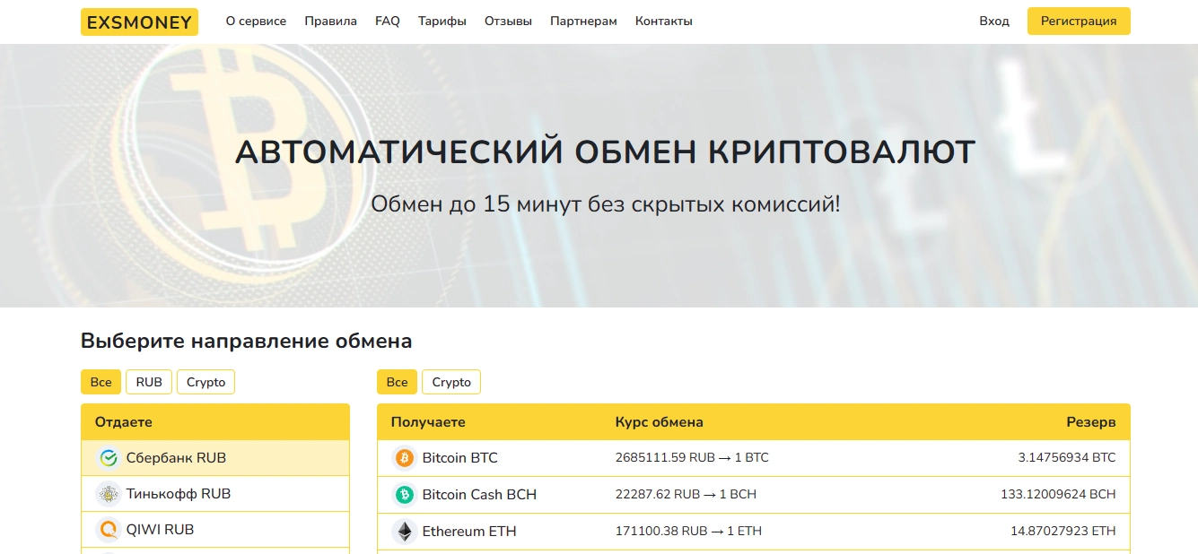
Task: Choose Тинькофф RUB to give
Action: 215,494
